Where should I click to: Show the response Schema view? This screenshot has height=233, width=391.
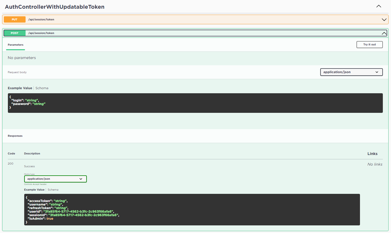pos(53,190)
